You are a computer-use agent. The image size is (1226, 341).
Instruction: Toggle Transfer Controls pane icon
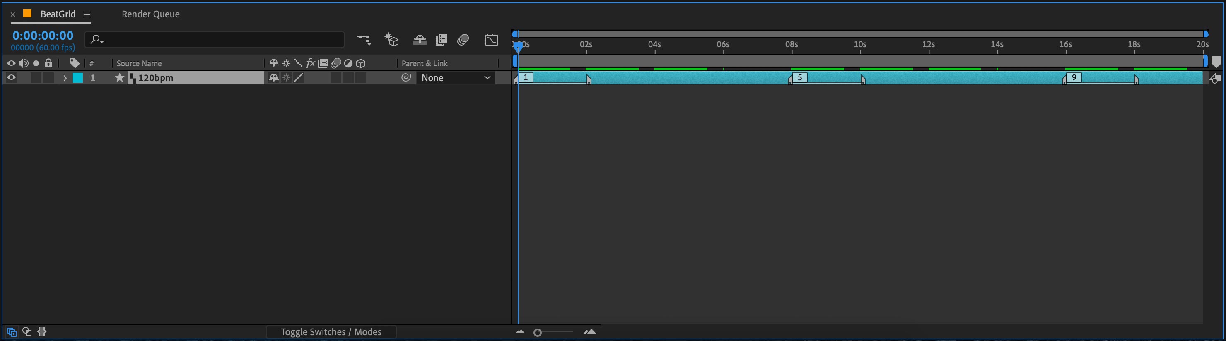click(x=27, y=332)
